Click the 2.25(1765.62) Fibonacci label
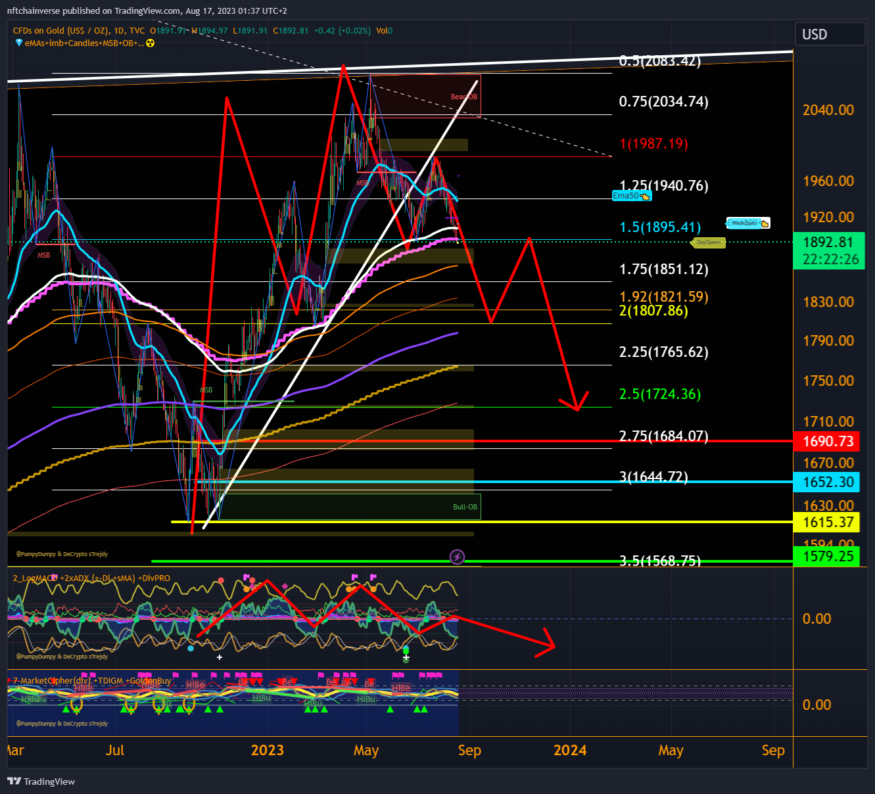The width and height of the screenshot is (875, 794). (664, 352)
